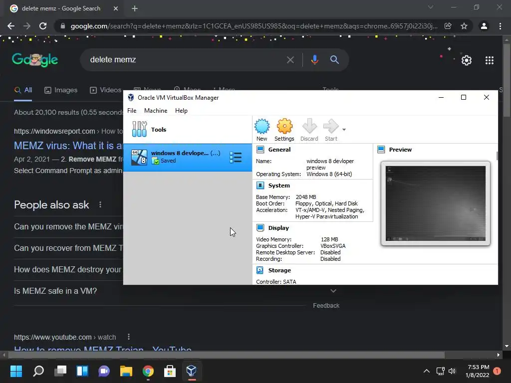Image resolution: width=511 pixels, height=383 pixels.
Task: Click New machine icon in VirtualBox toolbar
Action: pyautogui.click(x=261, y=130)
